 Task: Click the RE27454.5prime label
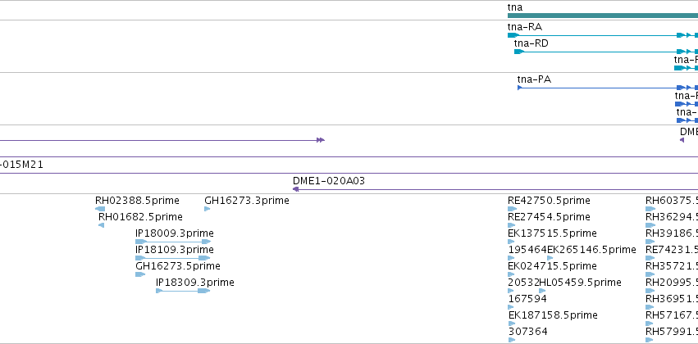pyautogui.click(x=549, y=217)
